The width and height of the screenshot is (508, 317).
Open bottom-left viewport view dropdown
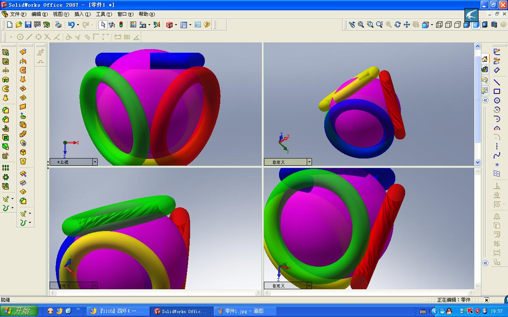(95, 285)
